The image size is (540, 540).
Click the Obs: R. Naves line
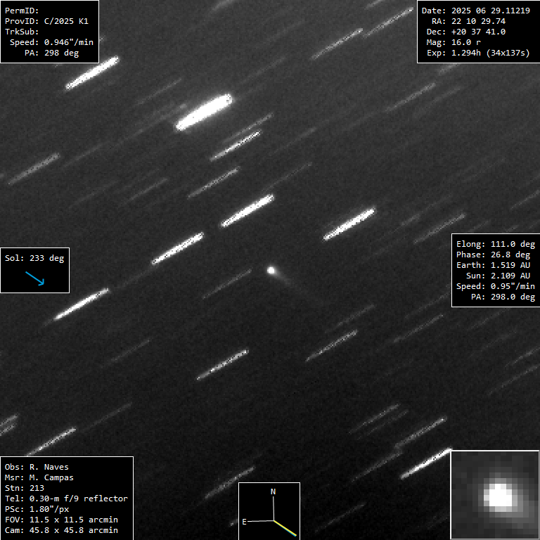coord(37,468)
